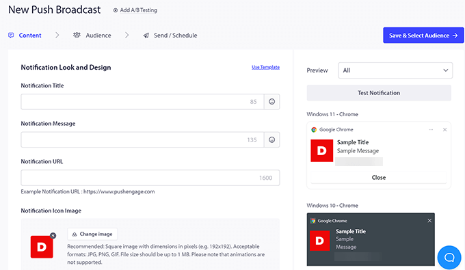465x270 pixels.
Task: Remove the notification icon image
Action: 53,236
